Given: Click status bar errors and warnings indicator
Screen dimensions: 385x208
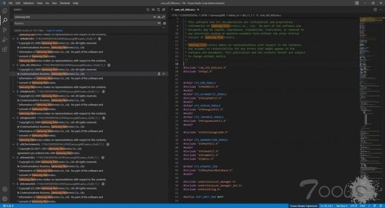Looking at the screenshot, I should coord(8,206).
